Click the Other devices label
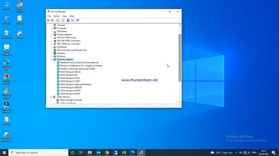 coord(63,97)
